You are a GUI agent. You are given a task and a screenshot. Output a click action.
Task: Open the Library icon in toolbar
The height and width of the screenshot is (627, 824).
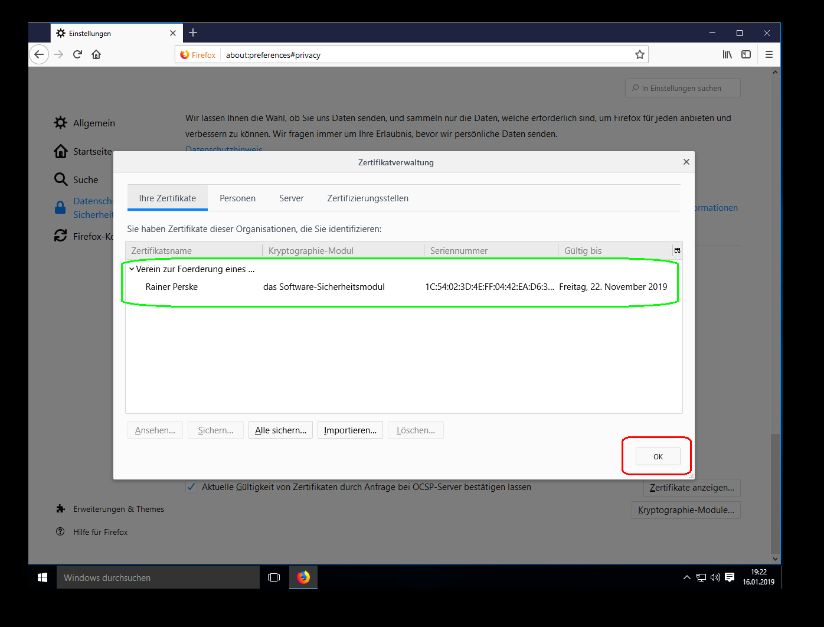tap(727, 54)
